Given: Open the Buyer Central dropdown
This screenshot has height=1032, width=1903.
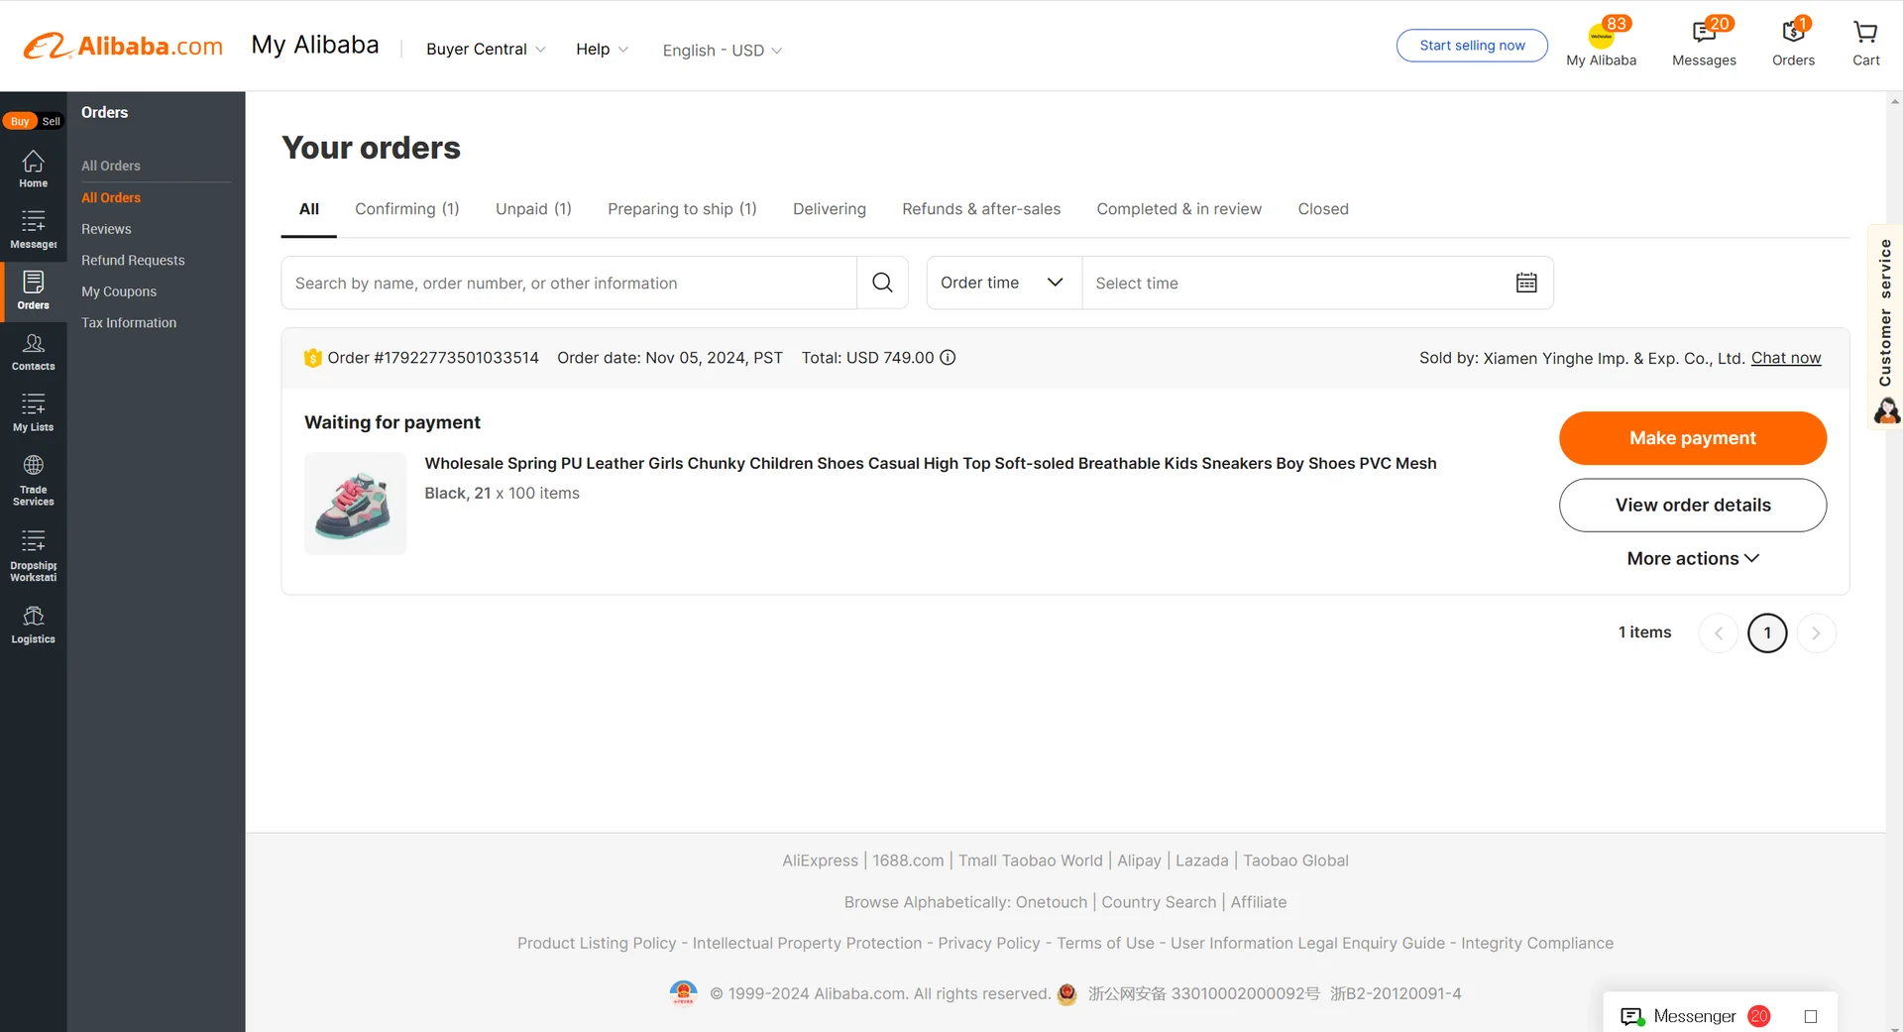Looking at the screenshot, I should pos(486,50).
